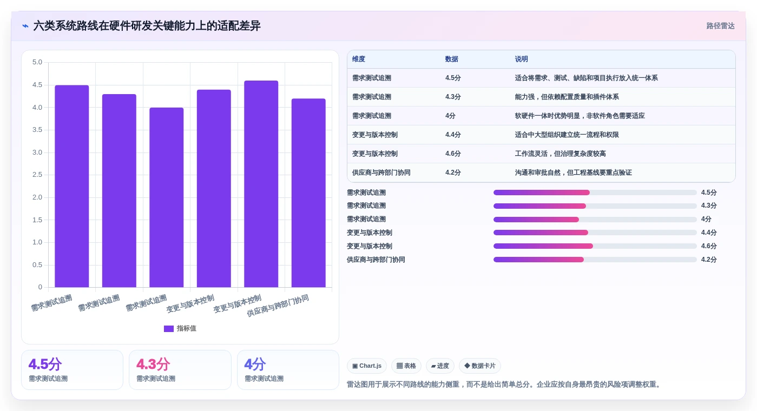Select the table cell 工作流灵活，但治理复杂度较高
Viewport: 757px width, 411px height.
(561, 154)
